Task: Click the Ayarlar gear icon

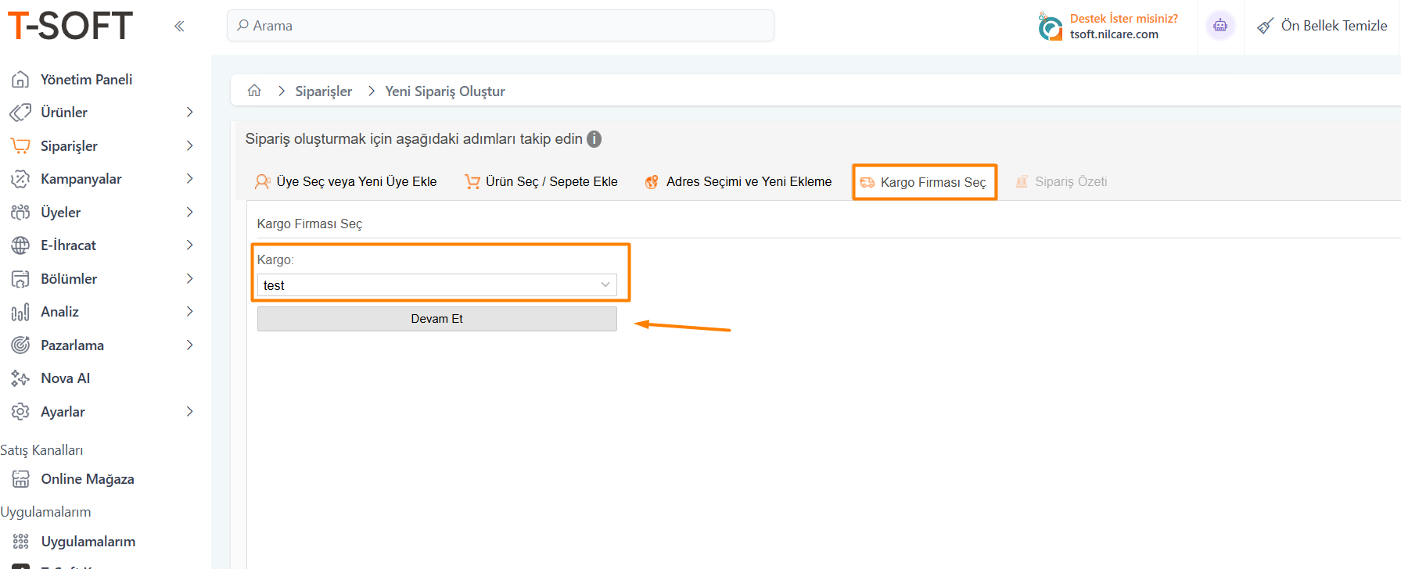Action: 20,412
